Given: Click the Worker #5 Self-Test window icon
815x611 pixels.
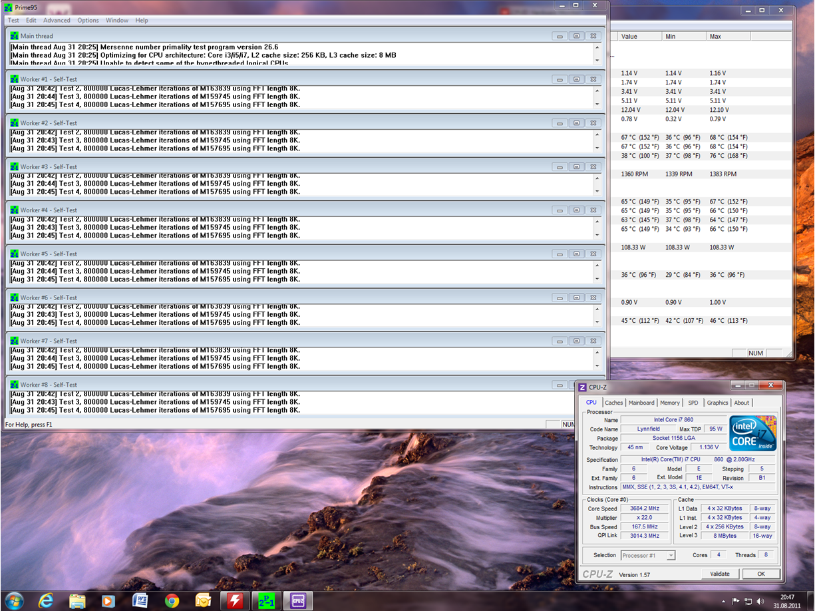Looking at the screenshot, I should [14, 254].
